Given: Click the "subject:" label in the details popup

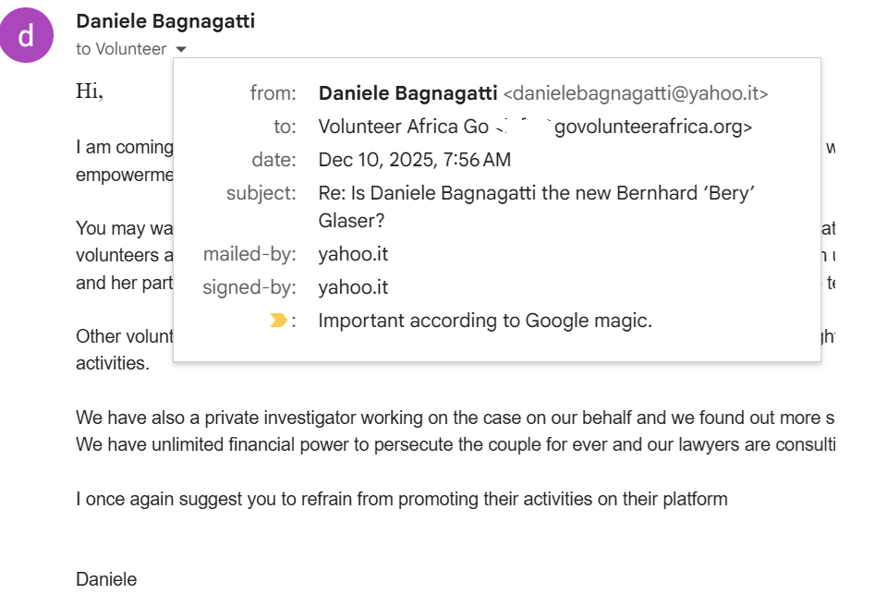Looking at the screenshot, I should point(261,194).
